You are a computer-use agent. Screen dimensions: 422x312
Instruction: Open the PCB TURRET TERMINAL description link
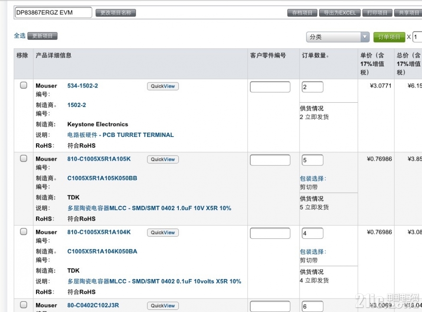pyautogui.click(x=121, y=135)
